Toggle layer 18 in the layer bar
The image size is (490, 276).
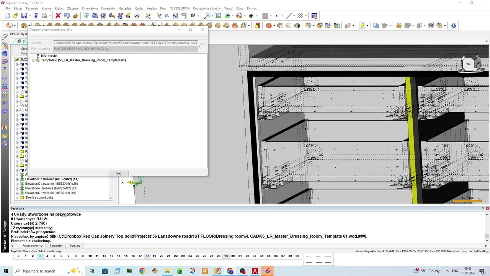point(147,256)
